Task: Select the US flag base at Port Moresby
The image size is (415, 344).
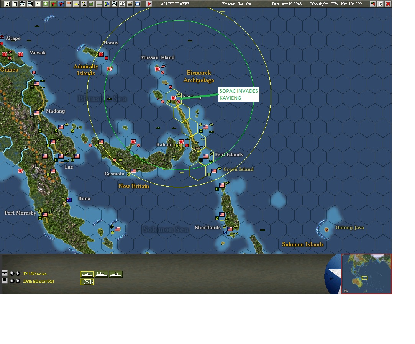Action: [x=45, y=215]
